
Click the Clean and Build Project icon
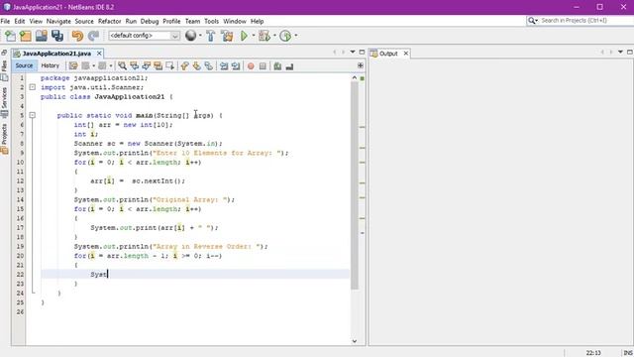tap(227, 36)
